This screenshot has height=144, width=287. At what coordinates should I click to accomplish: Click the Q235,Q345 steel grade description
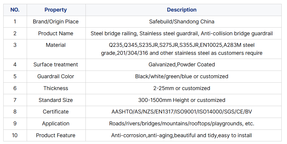coord(182,49)
